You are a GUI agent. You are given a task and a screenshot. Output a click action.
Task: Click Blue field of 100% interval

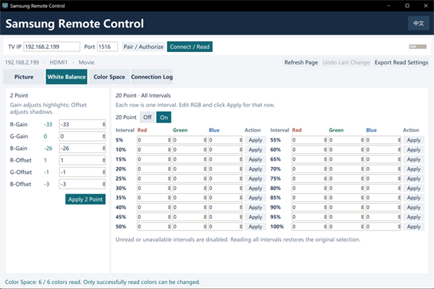coord(383,227)
